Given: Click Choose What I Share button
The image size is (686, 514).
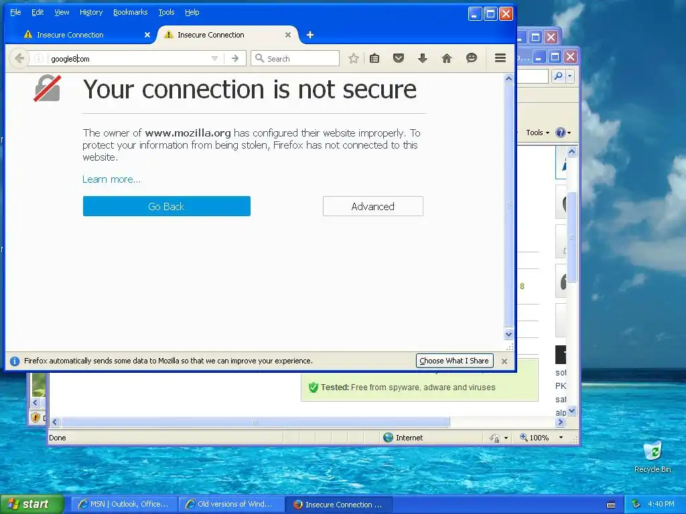Looking at the screenshot, I should [454, 361].
